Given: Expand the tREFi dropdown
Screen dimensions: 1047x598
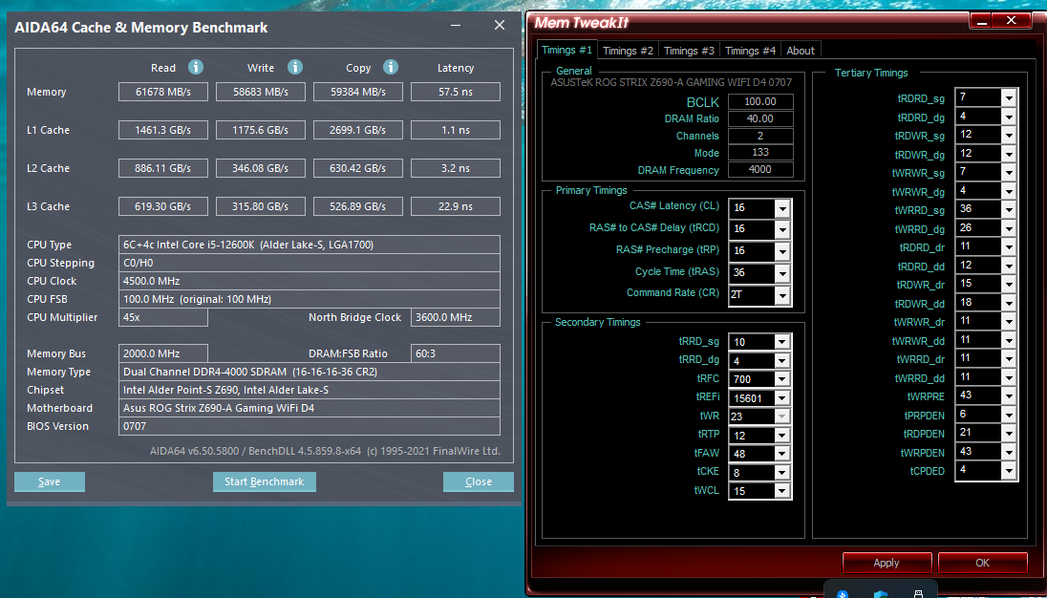Looking at the screenshot, I should 782,398.
